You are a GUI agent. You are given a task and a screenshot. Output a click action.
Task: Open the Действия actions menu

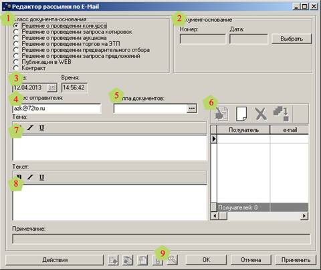55,260
